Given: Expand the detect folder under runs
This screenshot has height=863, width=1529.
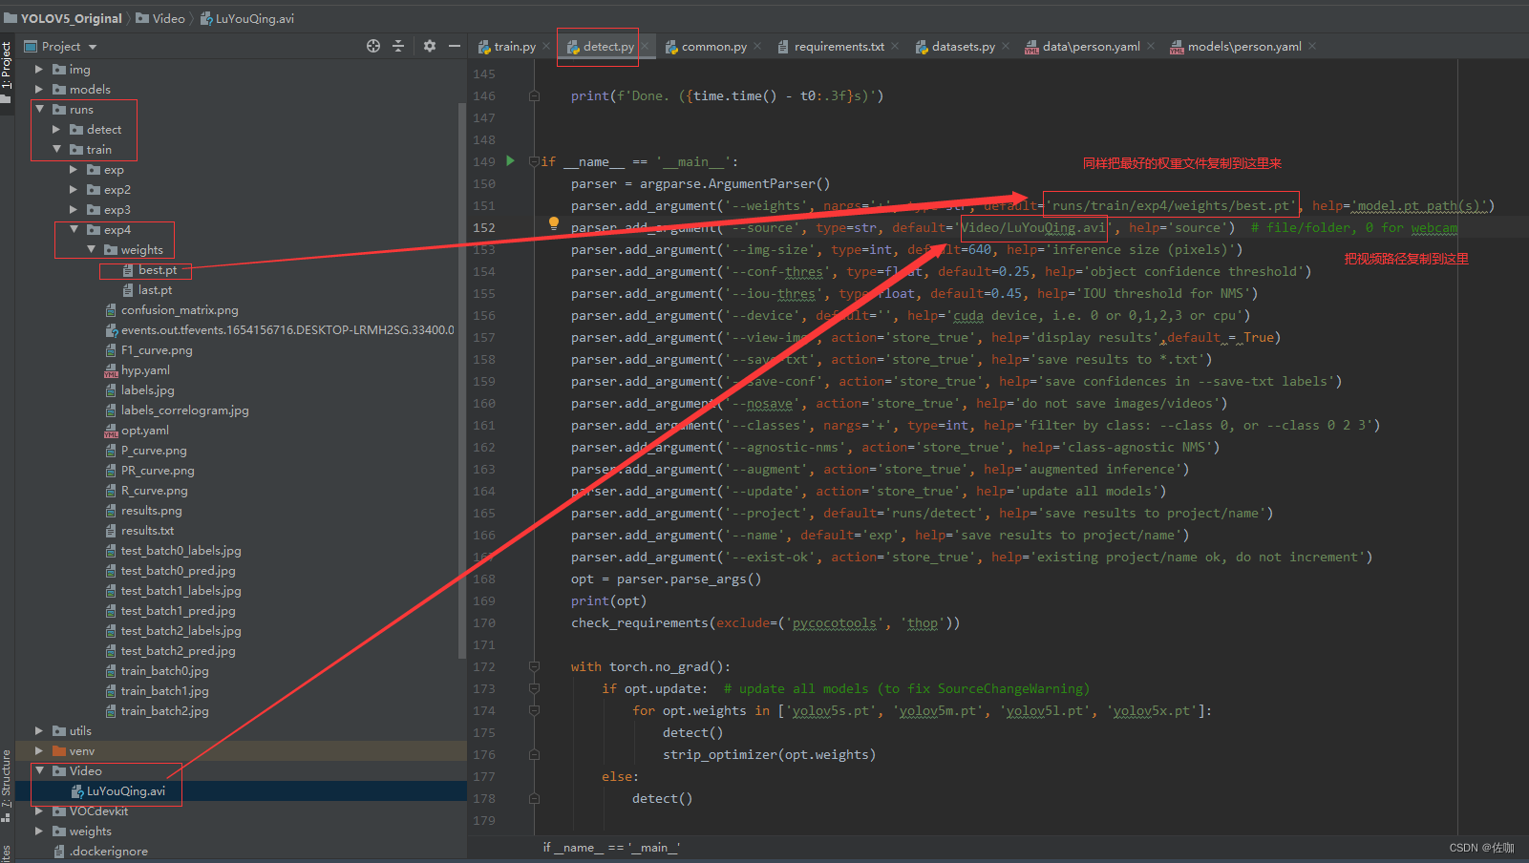Looking at the screenshot, I should [56, 129].
